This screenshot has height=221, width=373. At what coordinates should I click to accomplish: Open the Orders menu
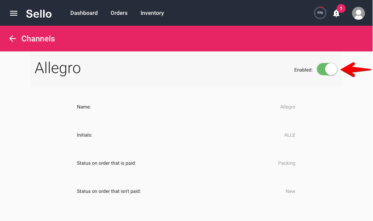[x=119, y=13]
